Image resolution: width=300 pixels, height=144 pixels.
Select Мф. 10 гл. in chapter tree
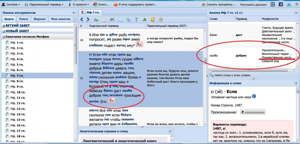point(16,92)
